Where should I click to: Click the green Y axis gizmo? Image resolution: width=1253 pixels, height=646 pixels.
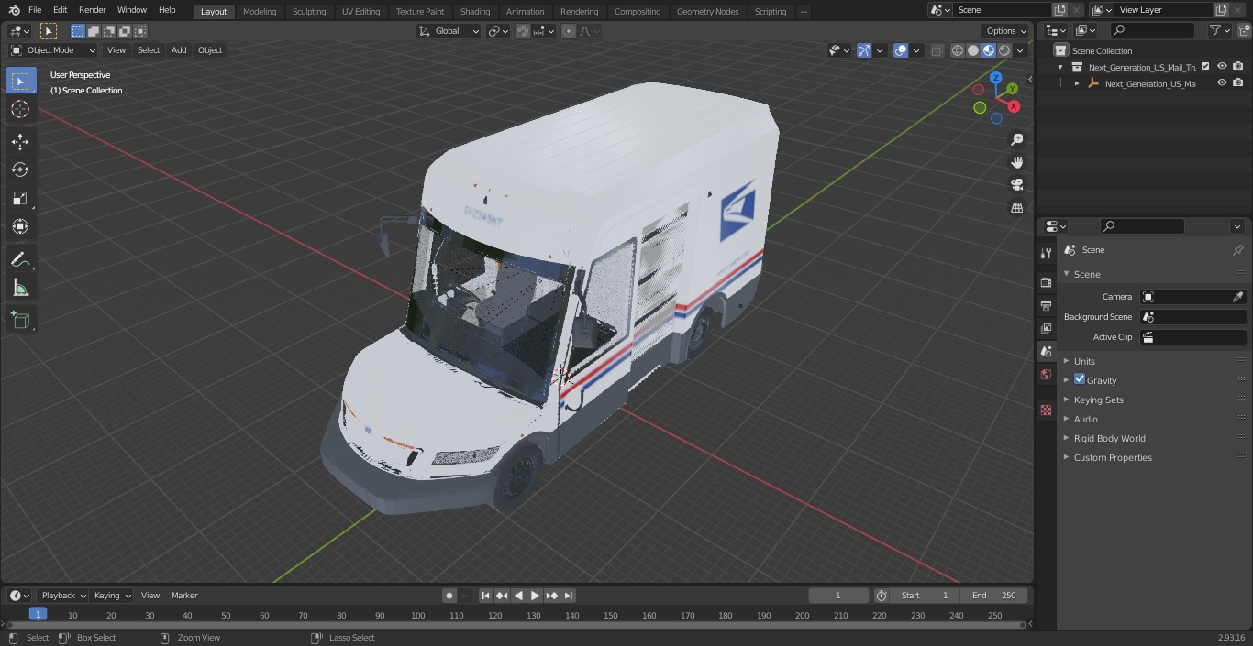tap(1012, 89)
